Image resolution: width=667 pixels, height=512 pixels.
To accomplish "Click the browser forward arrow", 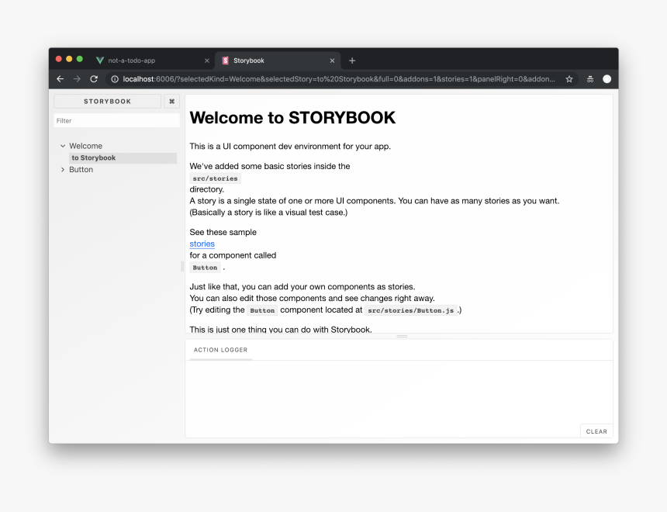I will [x=77, y=78].
